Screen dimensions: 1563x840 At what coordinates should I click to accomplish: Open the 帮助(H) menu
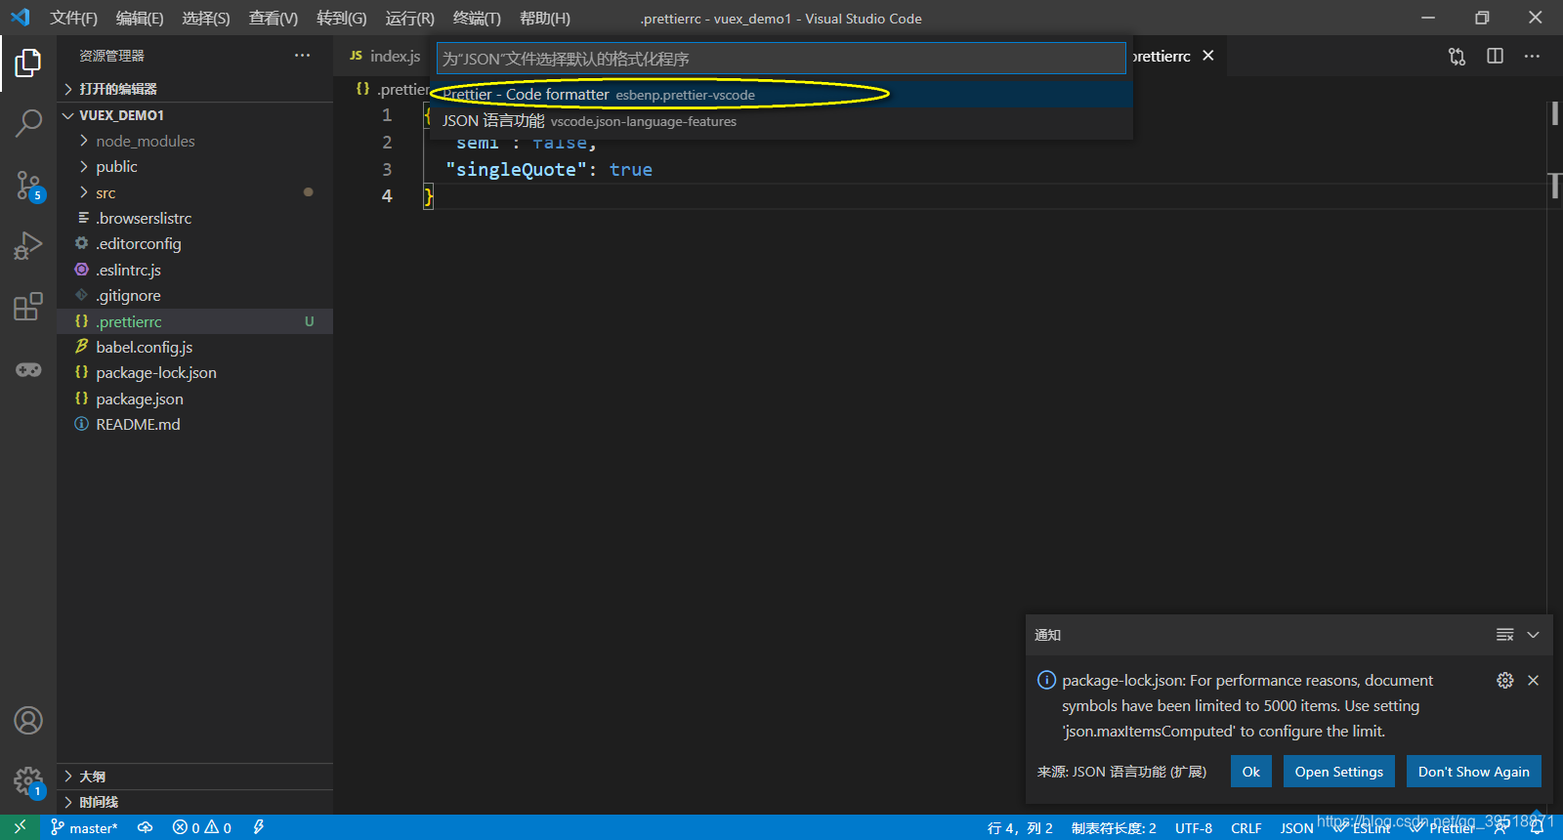coord(545,18)
